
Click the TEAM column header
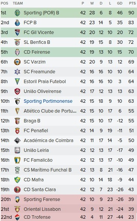(x=18, y=3)
